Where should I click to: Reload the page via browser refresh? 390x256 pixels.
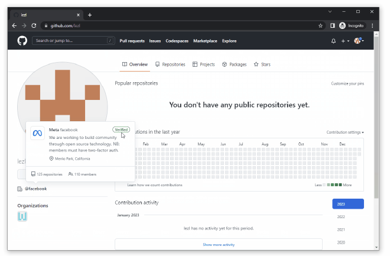point(34,25)
